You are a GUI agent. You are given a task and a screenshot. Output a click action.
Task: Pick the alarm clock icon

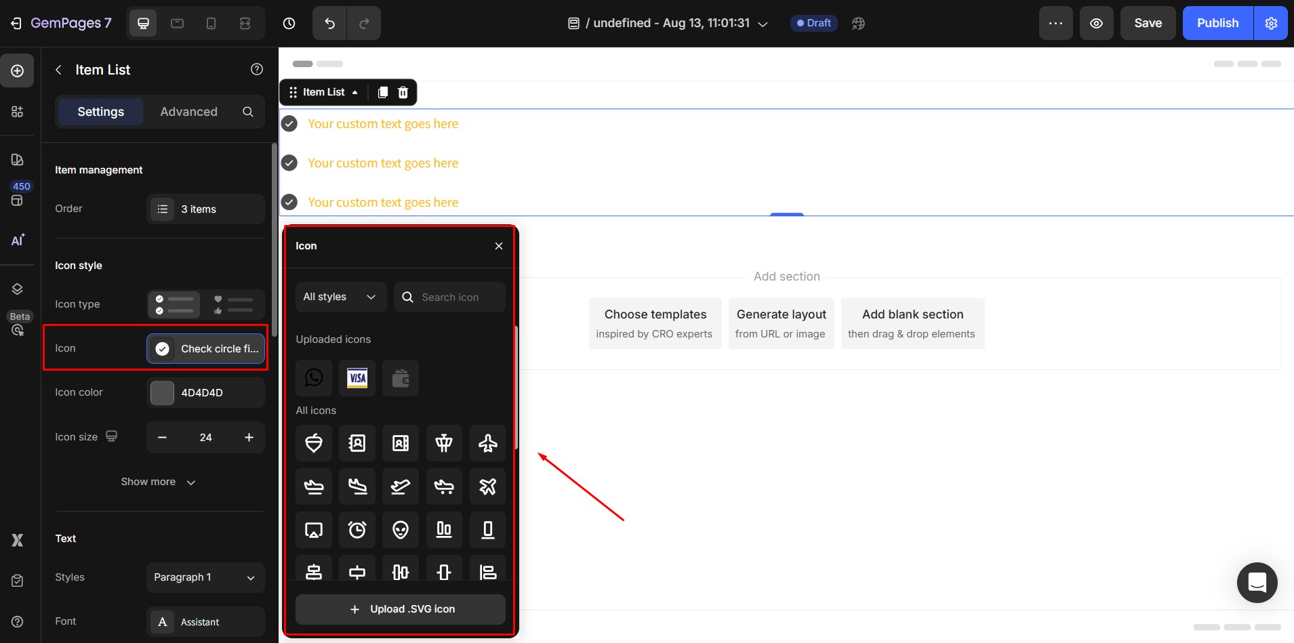tap(357, 530)
